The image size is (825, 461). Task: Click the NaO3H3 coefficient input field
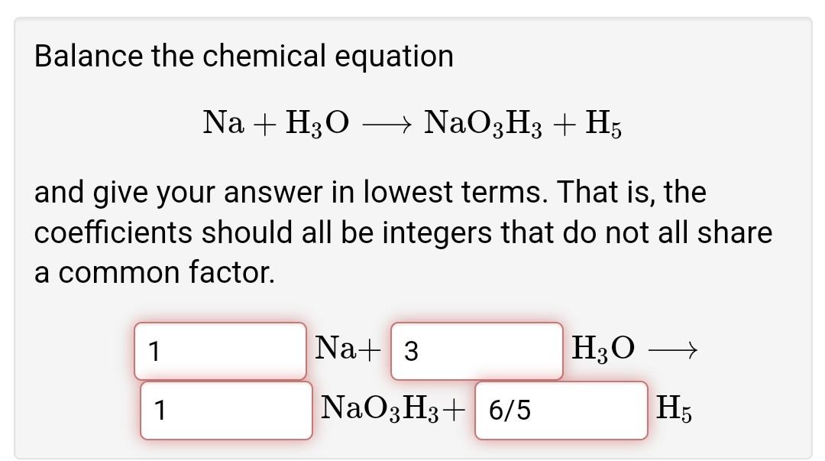tap(227, 410)
